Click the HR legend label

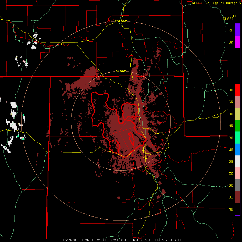[x=231, y=126]
